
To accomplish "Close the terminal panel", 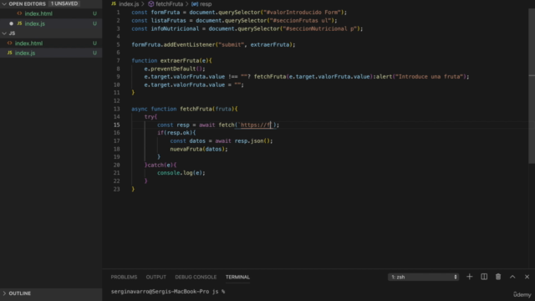I will click(527, 277).
